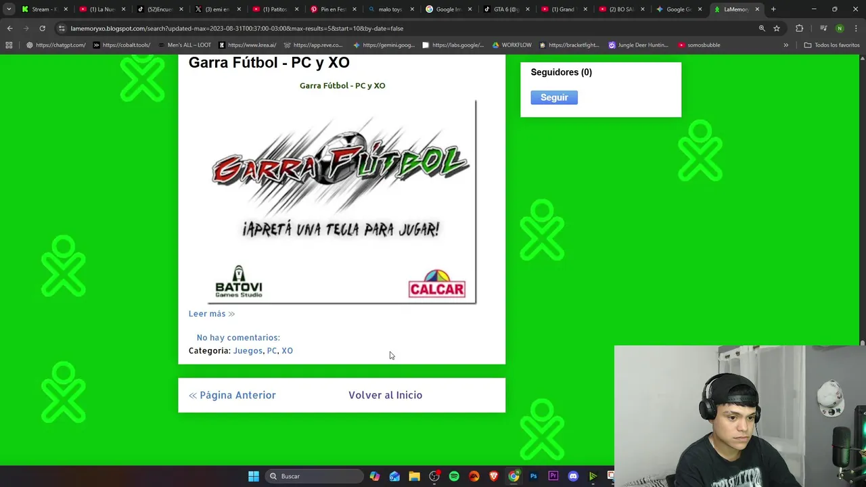Open the cobalt.tools bookmark

pos(122,45)
